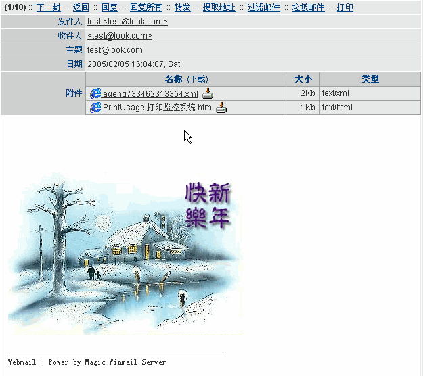Choose 回复所有 to reply to all
The height and width of the screenshot is (376, 423).
(x=146, y=7)
